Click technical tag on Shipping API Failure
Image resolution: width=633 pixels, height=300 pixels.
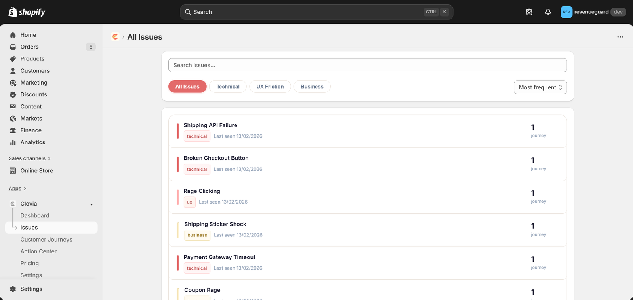point(197,136)
